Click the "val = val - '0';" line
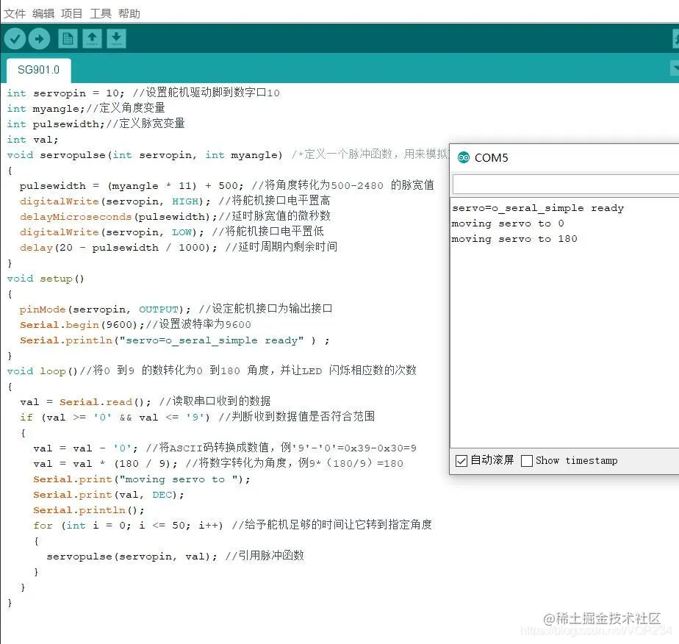The height and width of the screenshot is (644, 679). 225,448
